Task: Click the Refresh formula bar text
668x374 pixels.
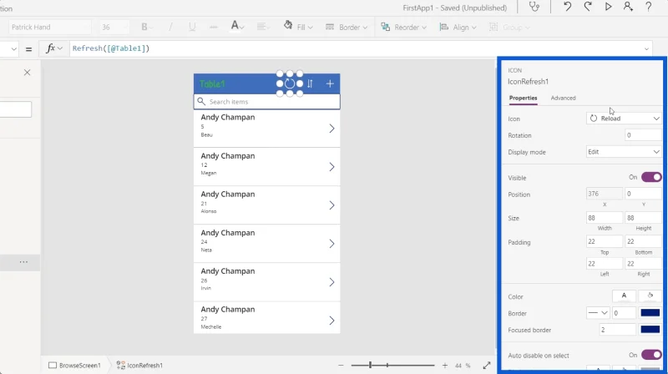Action: pyautogui.click(x=111, y=48)
